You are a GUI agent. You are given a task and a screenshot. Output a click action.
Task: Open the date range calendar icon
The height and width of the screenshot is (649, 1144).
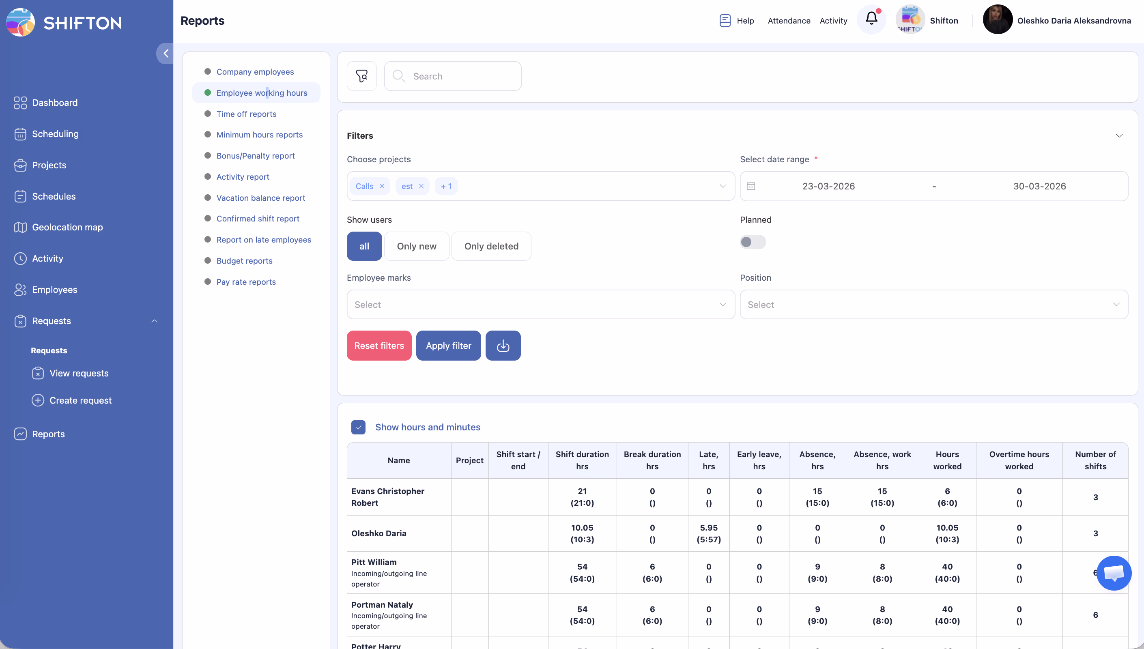click(751, 186)
